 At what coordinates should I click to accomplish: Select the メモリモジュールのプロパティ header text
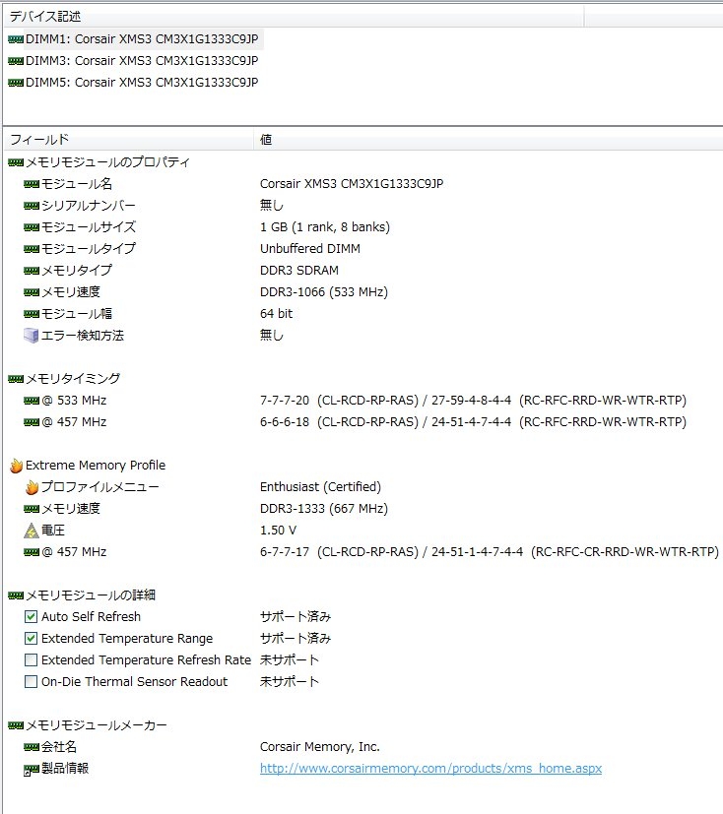point(107,162)
